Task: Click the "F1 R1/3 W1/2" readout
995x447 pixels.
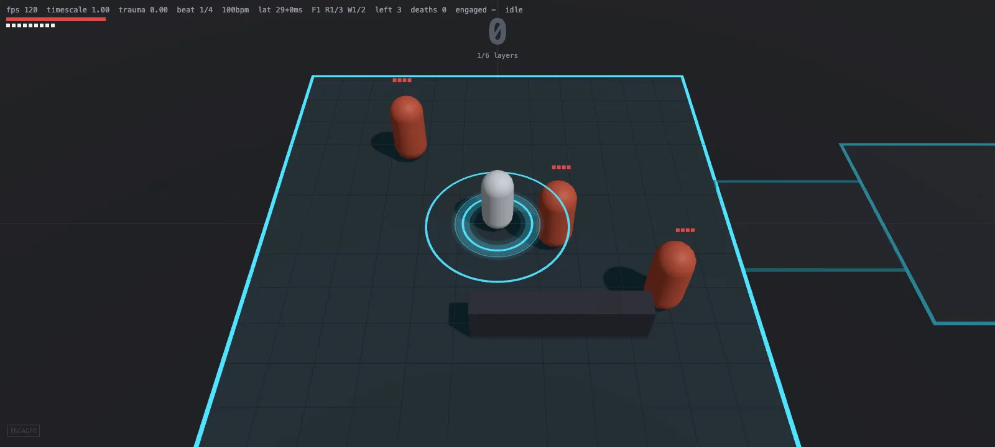Action: click(338, 10)
